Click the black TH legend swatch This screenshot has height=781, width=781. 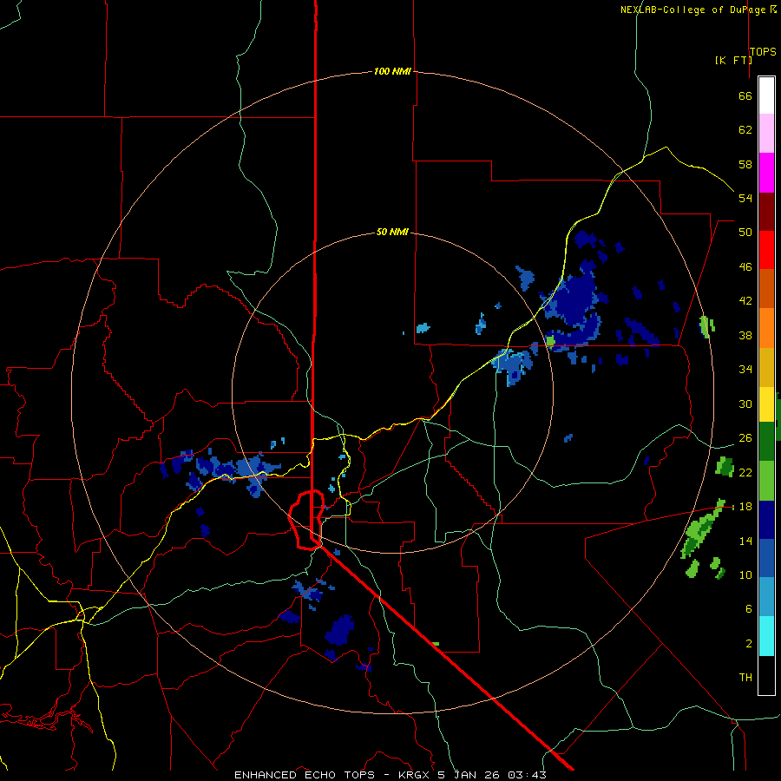[x=766, y=675]
